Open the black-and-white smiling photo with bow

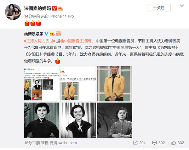pyautogui.click(x=78, y=120)
